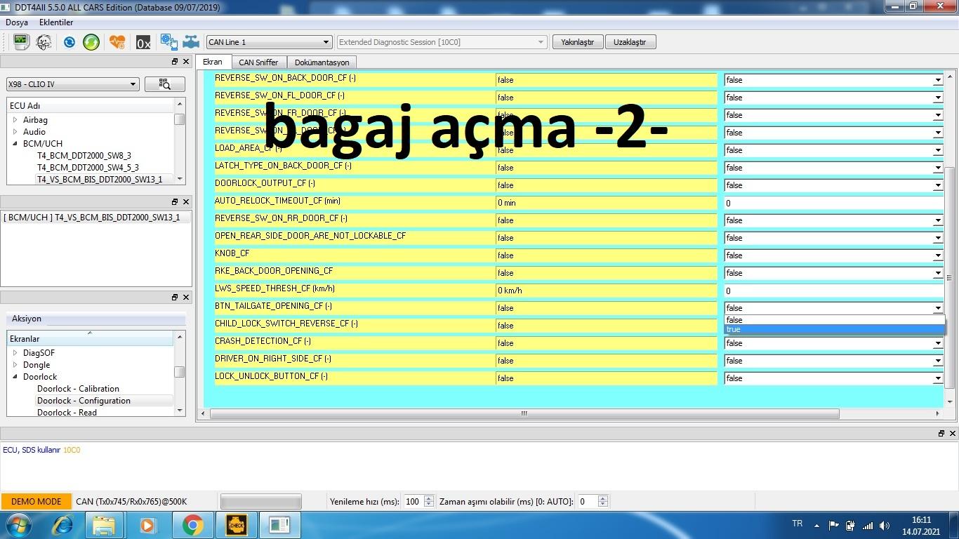Click the cartoon face expert mode icon

(44, 42)
